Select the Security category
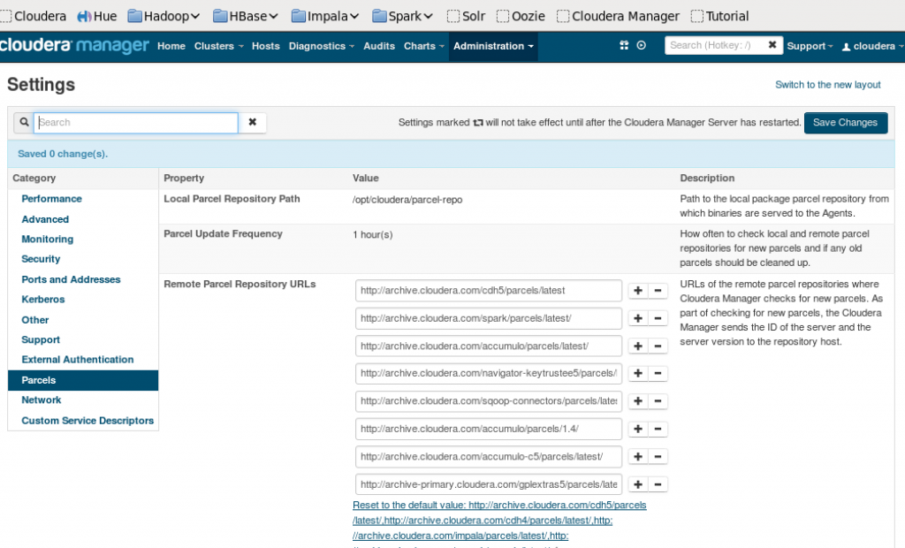This screenshot has height=548, width=905. point(41,259)
